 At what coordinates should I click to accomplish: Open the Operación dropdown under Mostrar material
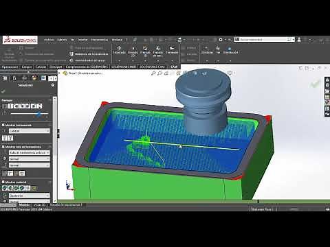tap(29, 196)
